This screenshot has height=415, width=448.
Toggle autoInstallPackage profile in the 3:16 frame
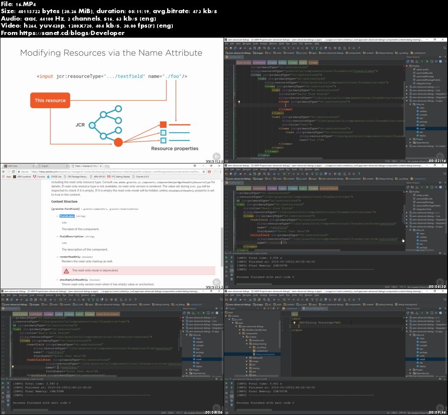414,76
